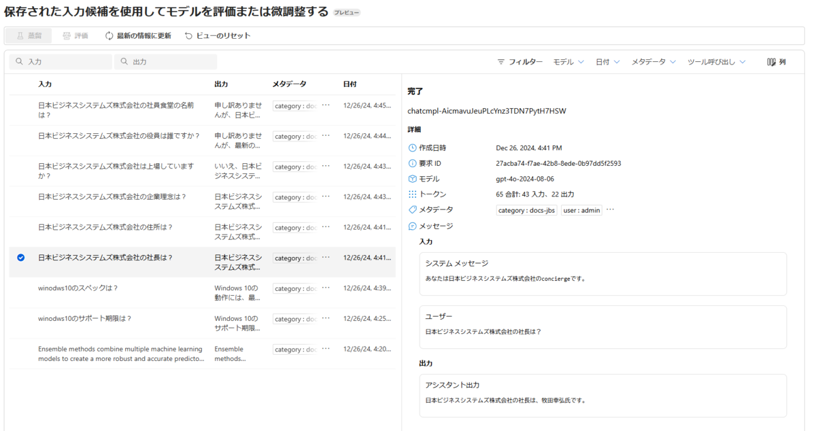Open more metadata for 役員は誰 row
This screenshot has height=431, width=816.
pos(326,136)
